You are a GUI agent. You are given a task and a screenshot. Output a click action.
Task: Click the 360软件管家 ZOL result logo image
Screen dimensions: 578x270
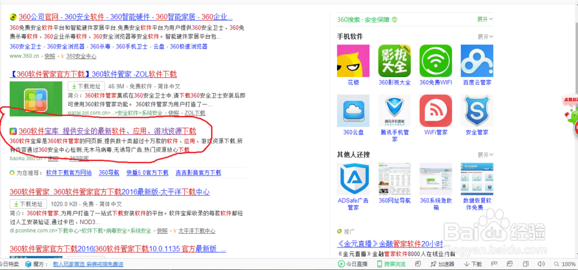point(36,99)
